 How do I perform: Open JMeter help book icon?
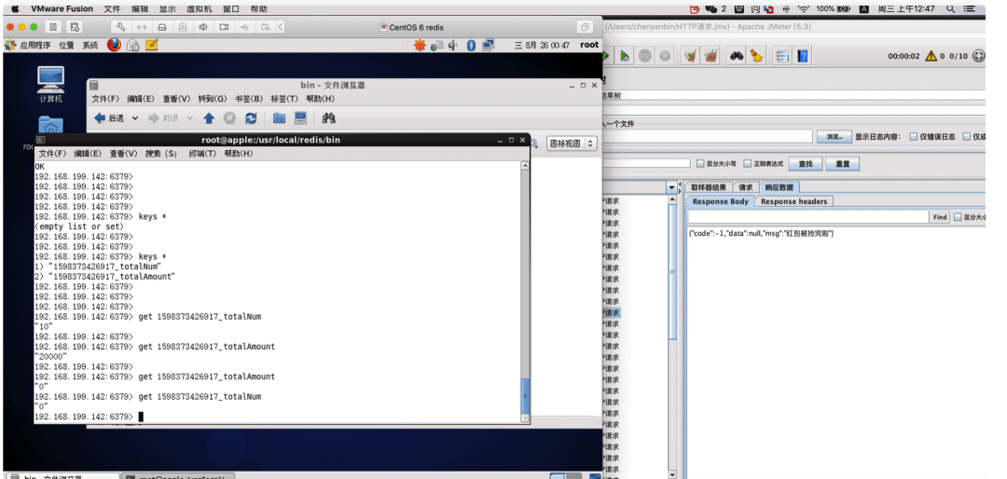(803, 56)
